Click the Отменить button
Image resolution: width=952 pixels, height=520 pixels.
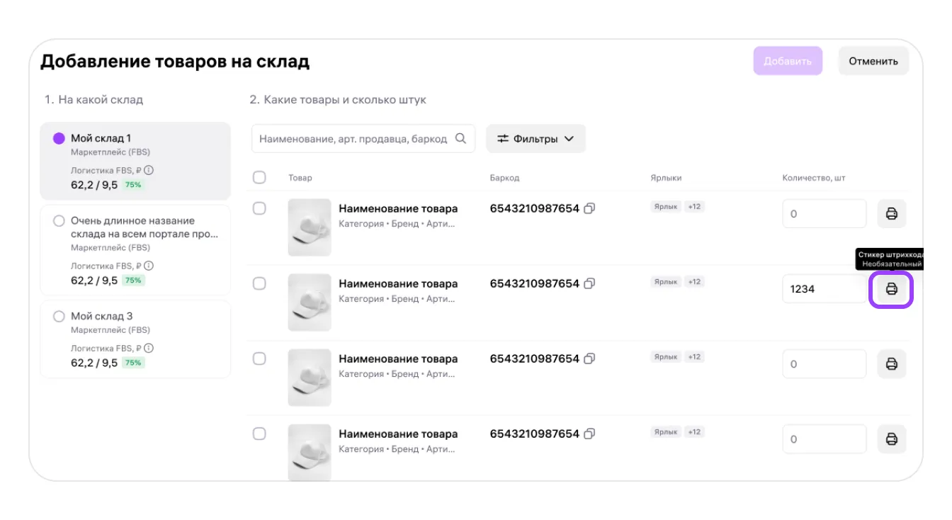pyautogui.click(x=873, y=61)
